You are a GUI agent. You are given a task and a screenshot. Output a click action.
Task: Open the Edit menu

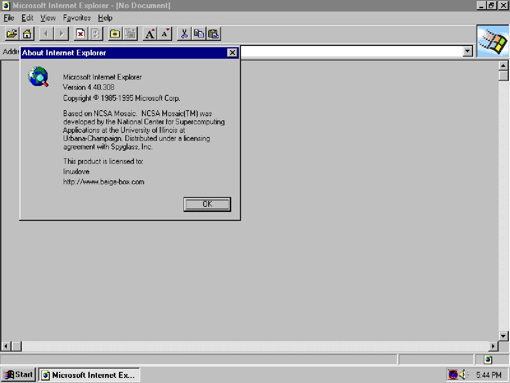pyautogui.click(x=27, y=18)
